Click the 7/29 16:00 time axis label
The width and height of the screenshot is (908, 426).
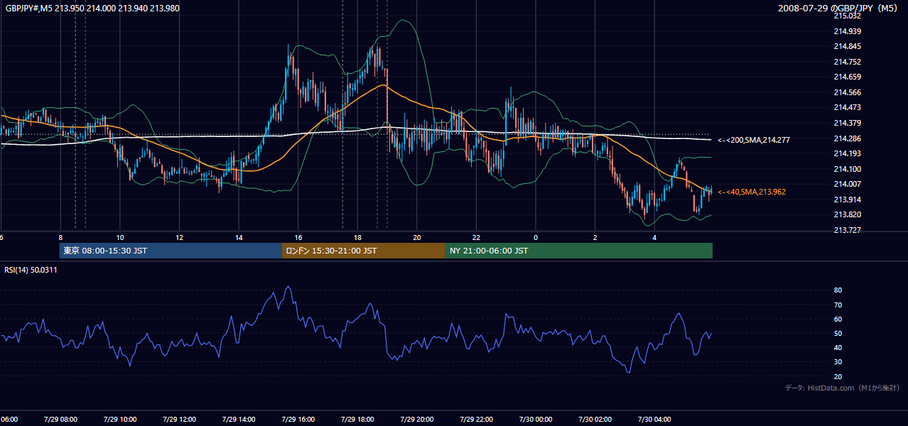point(298,419)
